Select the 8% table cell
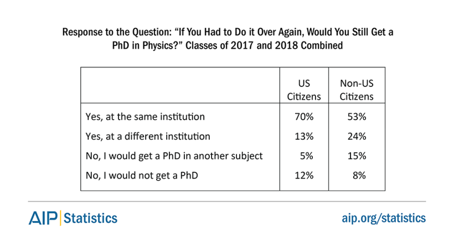This screenshot has width=454, height=246. [359, 176]
